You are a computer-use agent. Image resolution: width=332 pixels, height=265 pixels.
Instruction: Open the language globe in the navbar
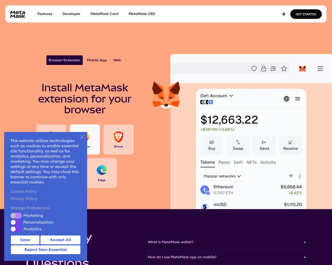click(284, 14)
